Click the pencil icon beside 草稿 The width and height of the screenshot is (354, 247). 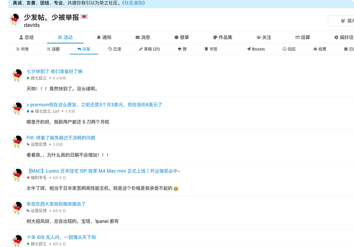(x=141, y=49)
